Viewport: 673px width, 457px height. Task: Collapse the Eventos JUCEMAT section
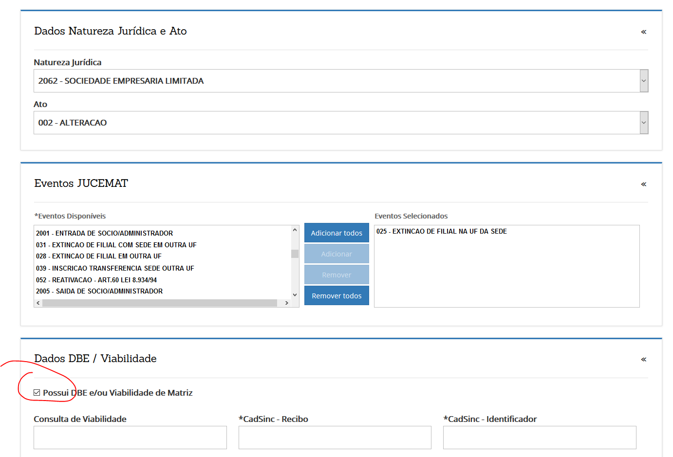643,184
